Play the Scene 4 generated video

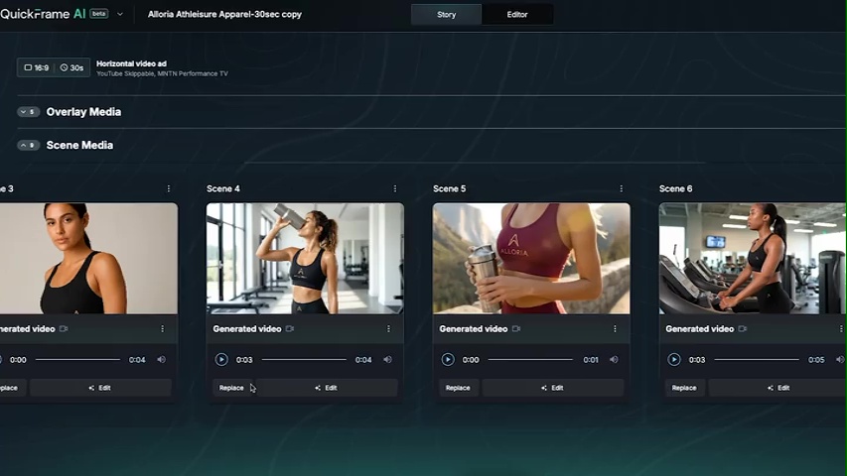221,360
